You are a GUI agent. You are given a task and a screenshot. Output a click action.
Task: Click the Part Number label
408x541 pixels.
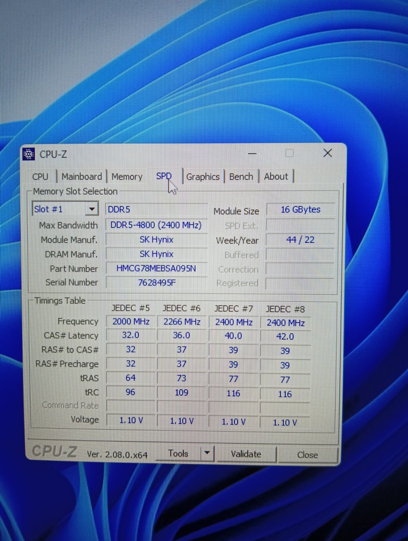(x=74, y=268)
